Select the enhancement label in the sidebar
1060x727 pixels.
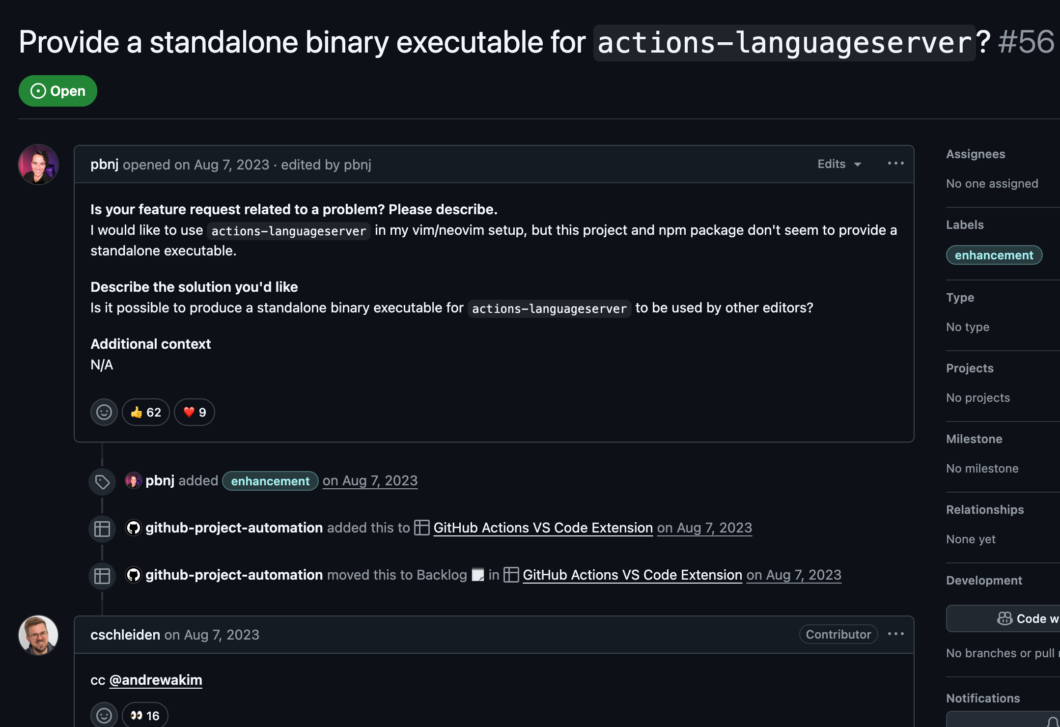[x=994, y=255]
